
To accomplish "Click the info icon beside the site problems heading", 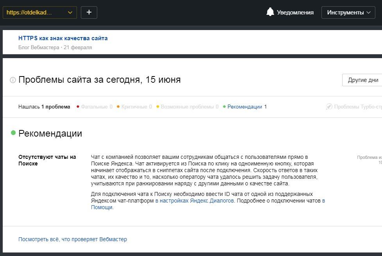I will (x=13, y=80).
